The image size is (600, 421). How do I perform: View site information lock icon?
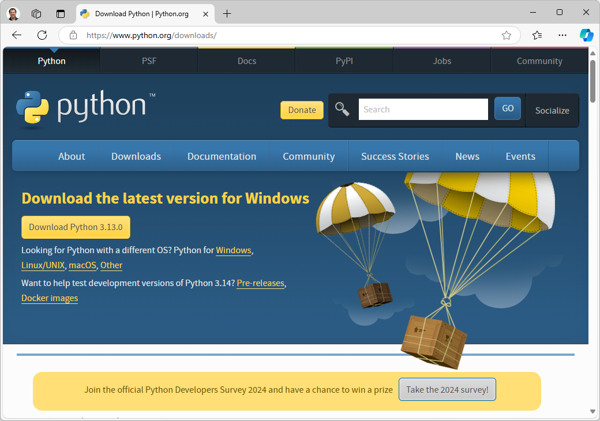[x=73, y=35]
